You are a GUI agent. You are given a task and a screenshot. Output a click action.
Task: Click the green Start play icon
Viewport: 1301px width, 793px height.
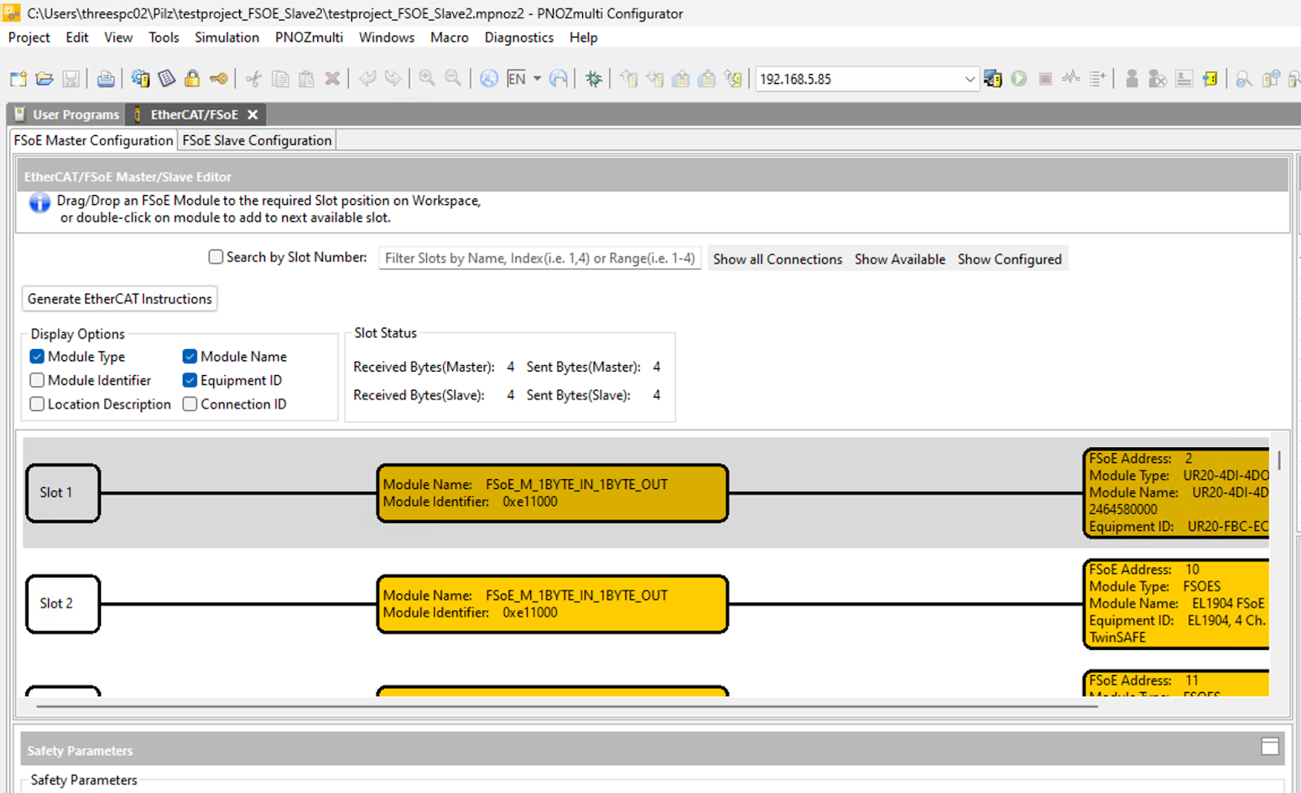1019,79
